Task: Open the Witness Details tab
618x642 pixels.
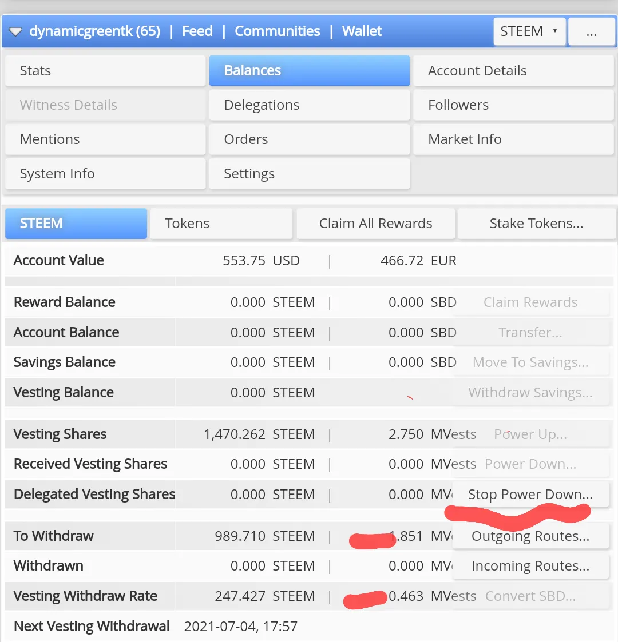Action: point(105,105)
